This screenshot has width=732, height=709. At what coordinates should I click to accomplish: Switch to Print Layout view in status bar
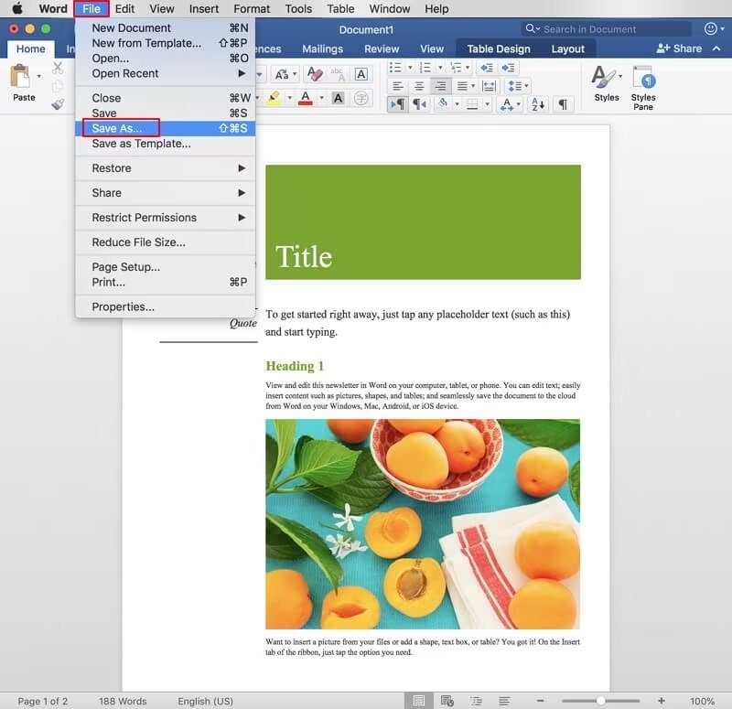419,701
